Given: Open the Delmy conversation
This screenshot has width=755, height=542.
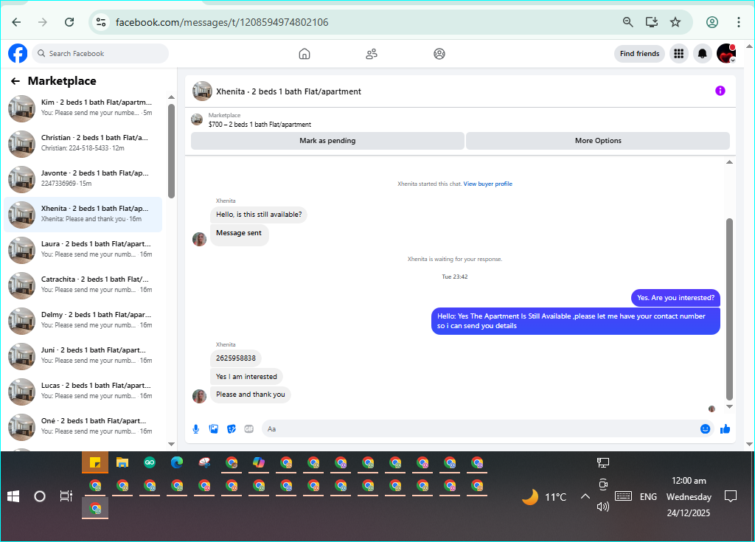Looking at the screenshot, I should [x=83, y=320].
